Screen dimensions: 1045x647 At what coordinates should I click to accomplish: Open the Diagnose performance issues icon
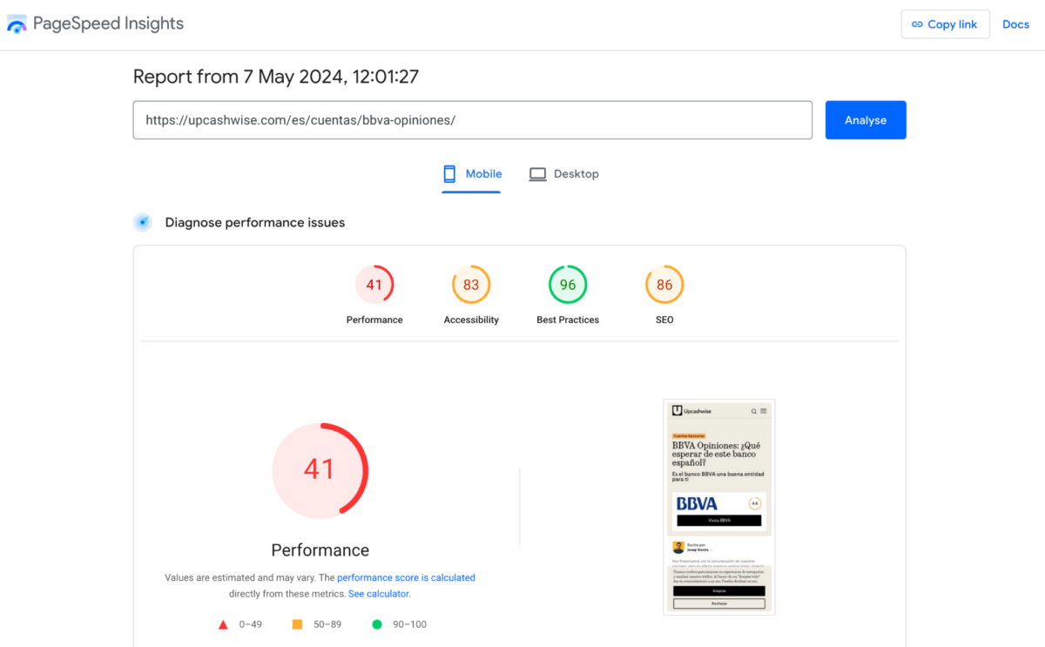[x=143, y=223]
